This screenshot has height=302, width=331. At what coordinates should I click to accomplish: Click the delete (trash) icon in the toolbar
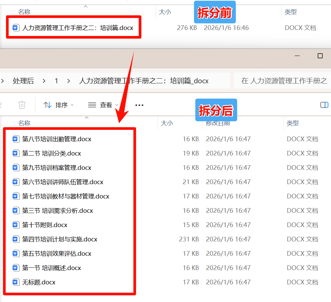coord(22,105)
